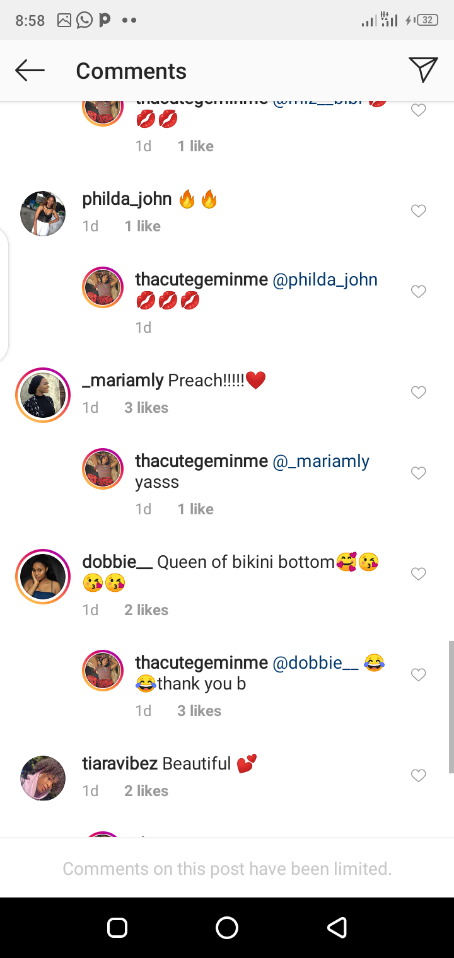The height and width of the screenshot is (958, 454).
Task: View the 3 likes on _mariamly's comment
Action: (146, 408)
